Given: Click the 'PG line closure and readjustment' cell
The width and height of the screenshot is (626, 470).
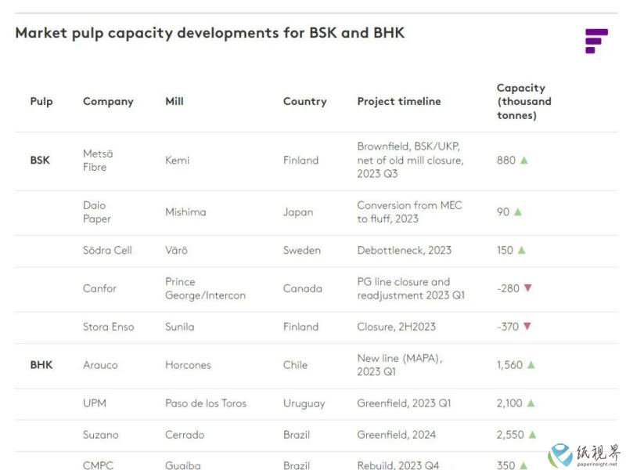Looking at the screenshot, I should coord(412,288).
